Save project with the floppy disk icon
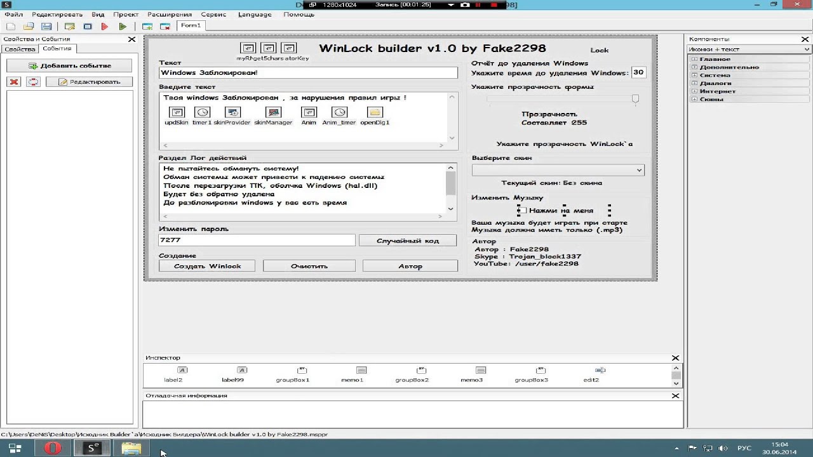Screen dimensions: 813x457 tap(46, 26)
